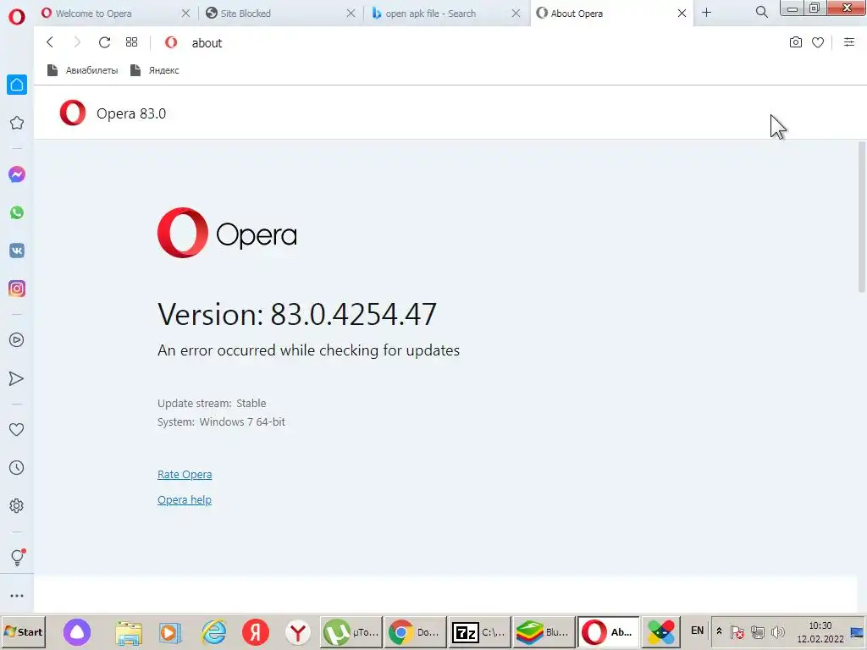Open sidebar Bookmarks star icon

(x=17, y=123)
